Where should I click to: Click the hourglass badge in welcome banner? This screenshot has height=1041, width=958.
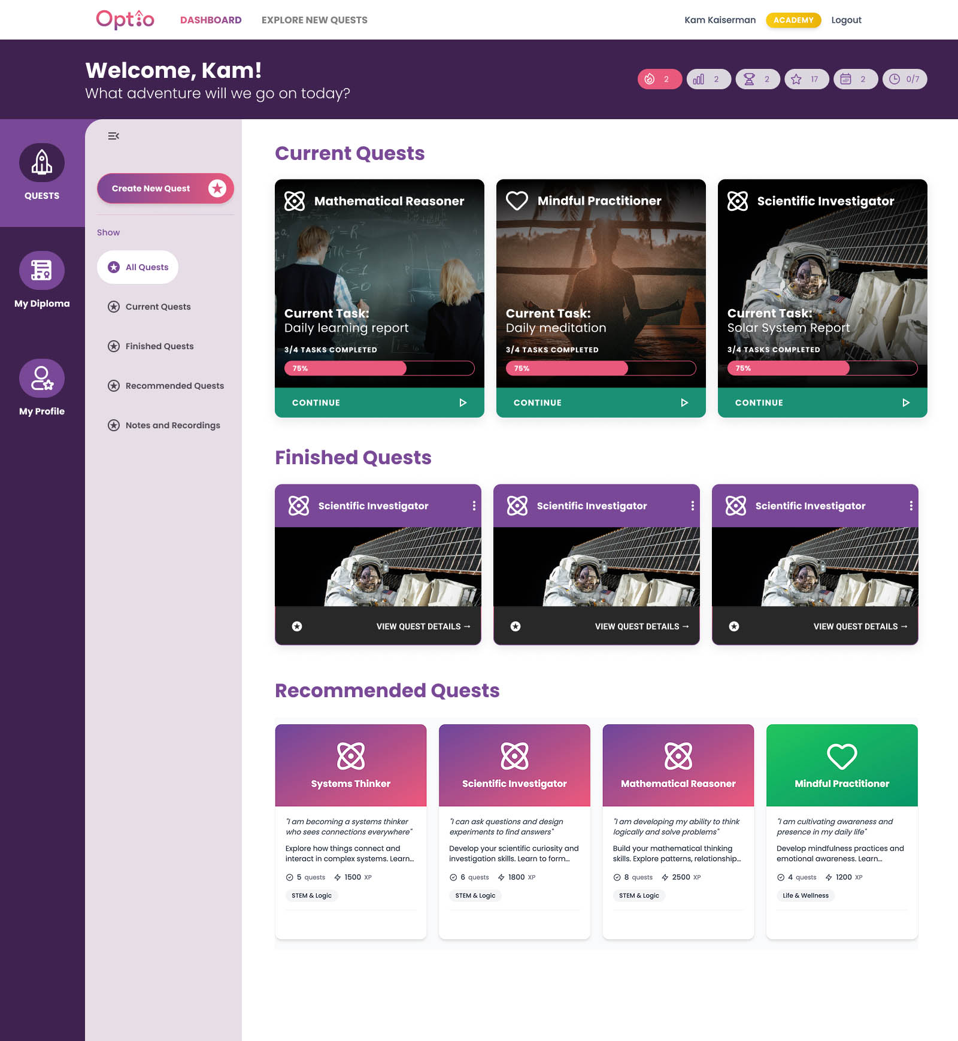pyautogui.click(x=757, y=79)
